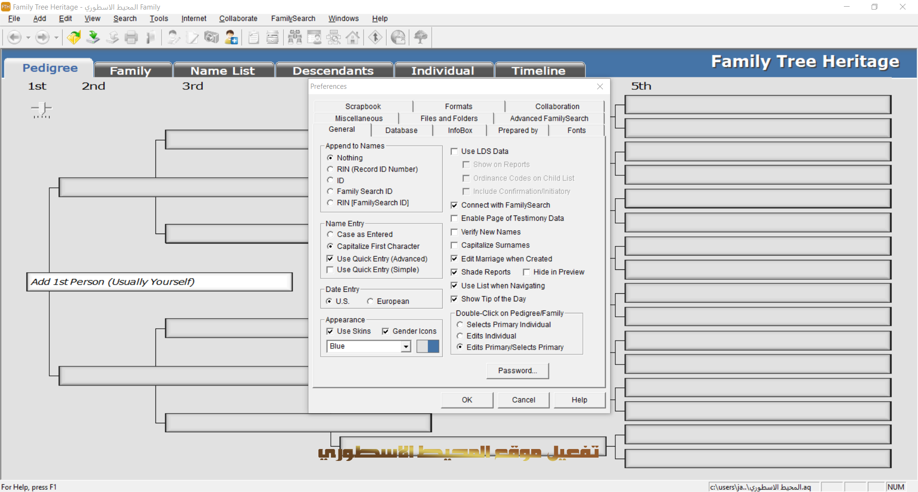918x492 pixels.
Task: Click OK to apply preferences
Action: click(467, 400)
